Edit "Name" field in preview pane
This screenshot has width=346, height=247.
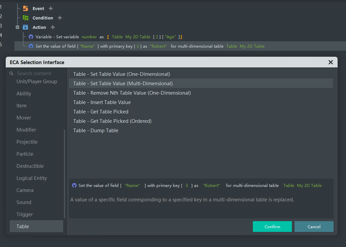[132, 186]
